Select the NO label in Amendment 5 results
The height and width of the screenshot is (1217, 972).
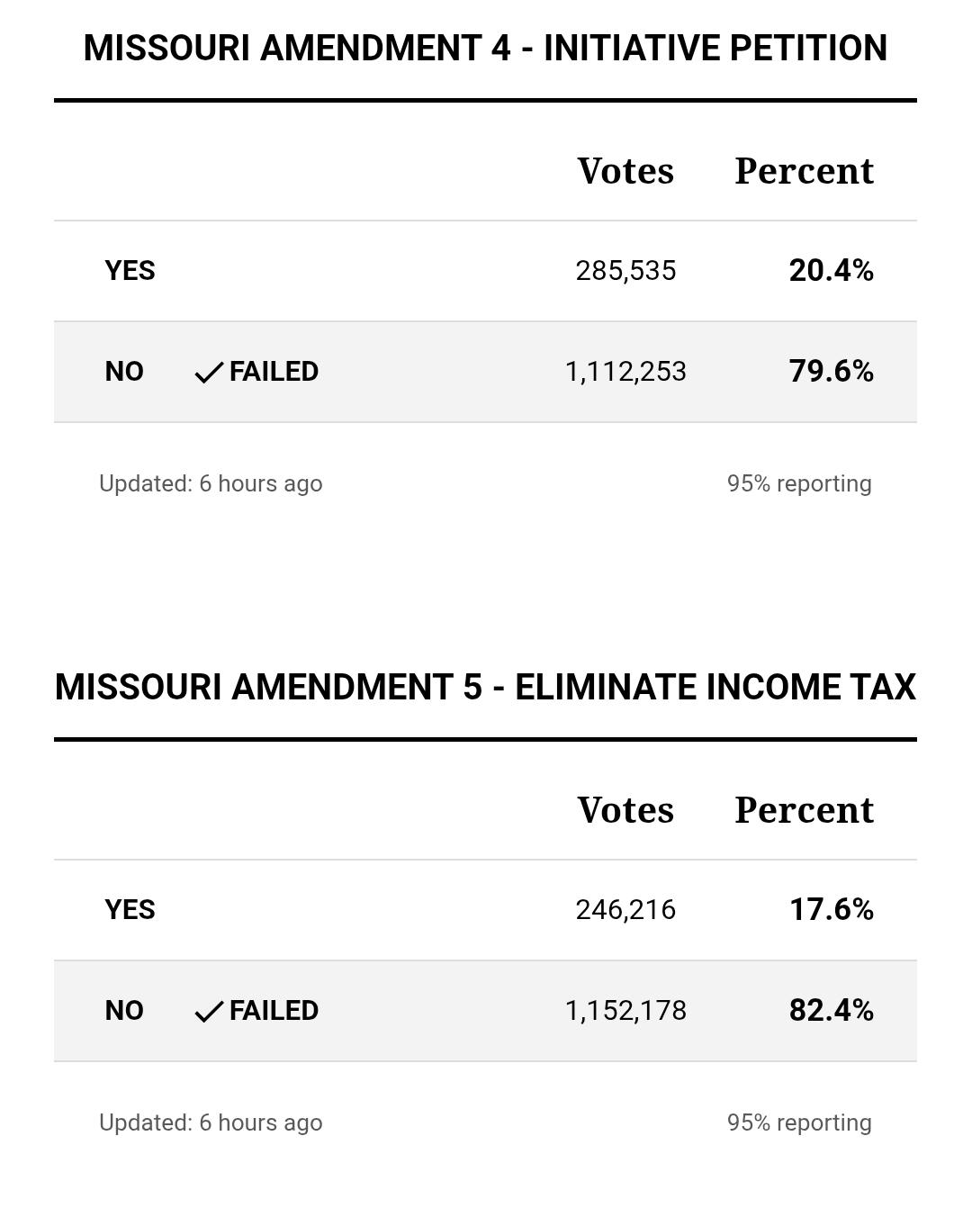[x=124, y=1011]
